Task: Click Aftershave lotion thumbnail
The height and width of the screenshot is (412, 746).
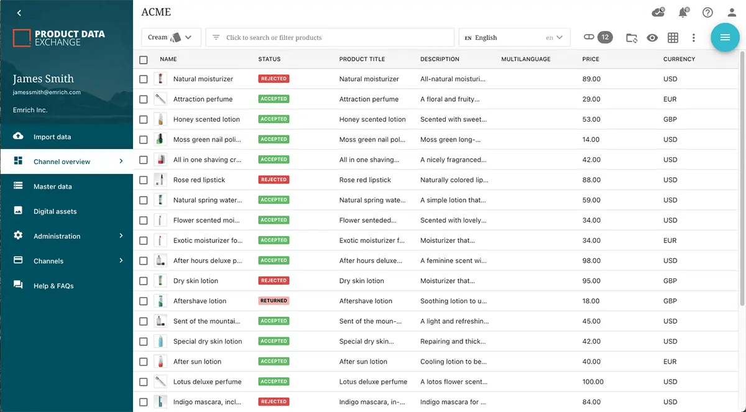Action: [160, 301]
